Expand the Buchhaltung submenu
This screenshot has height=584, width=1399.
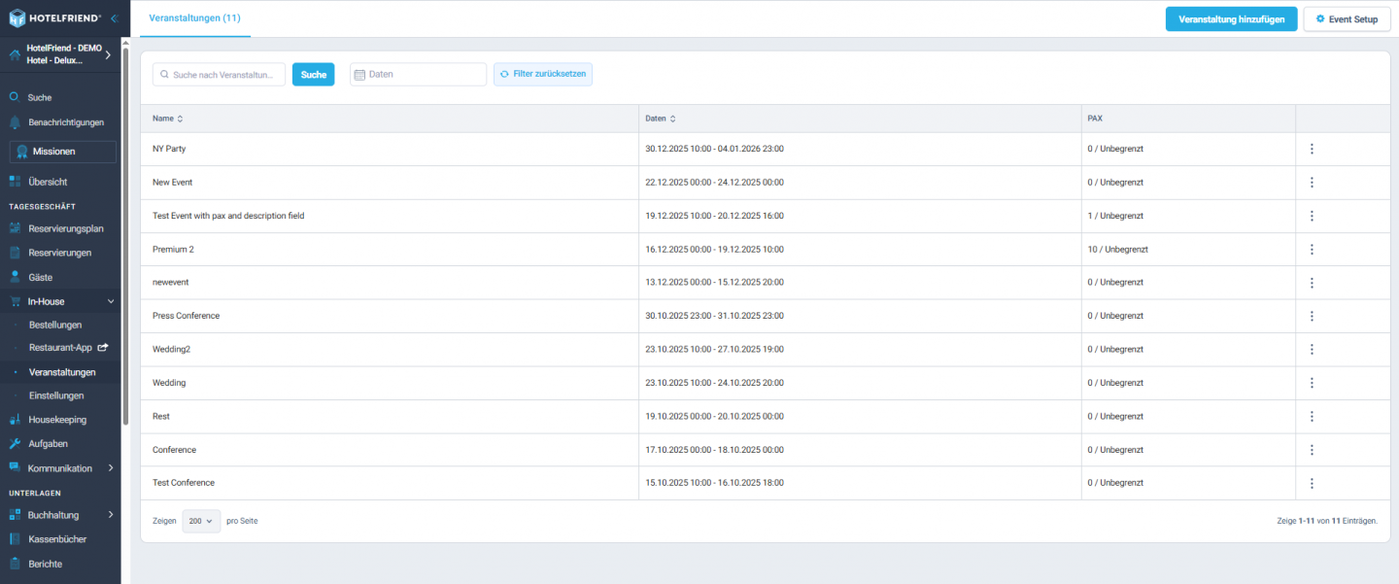click(x=111, y=515)
